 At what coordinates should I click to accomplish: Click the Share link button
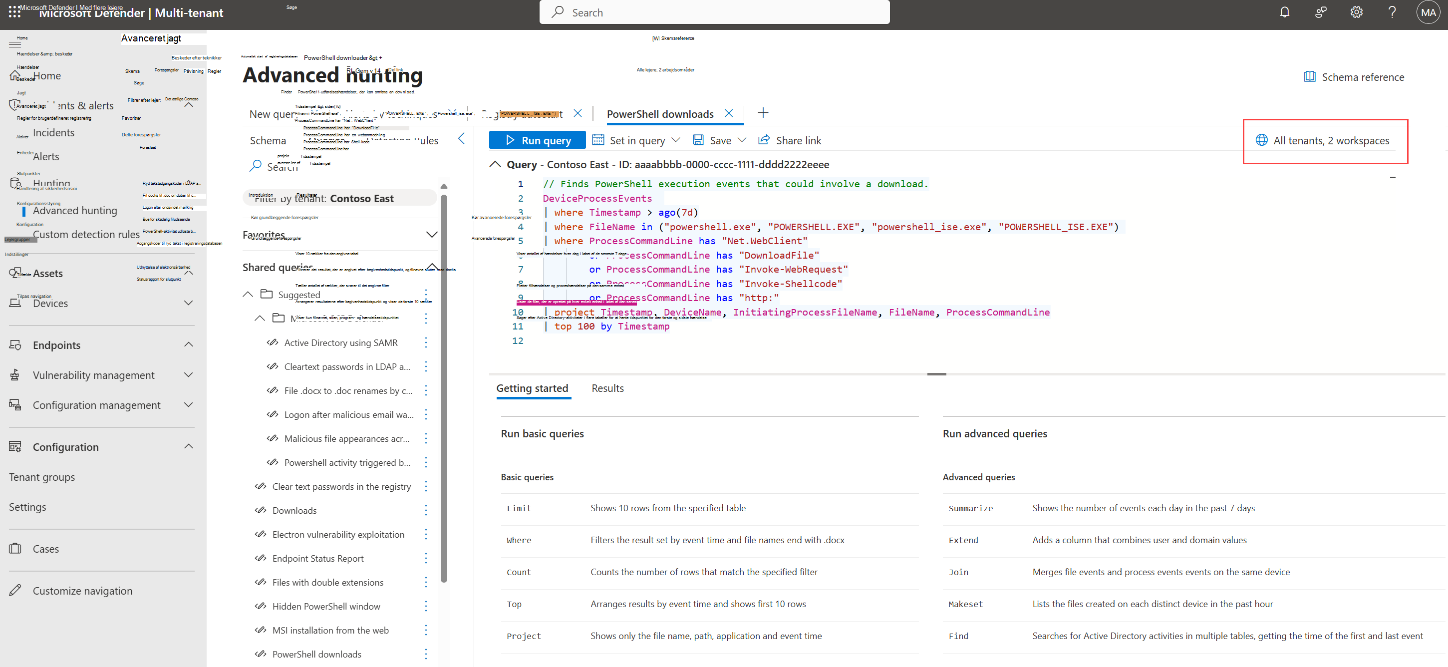pyautogui.click(x=790, y=140)
